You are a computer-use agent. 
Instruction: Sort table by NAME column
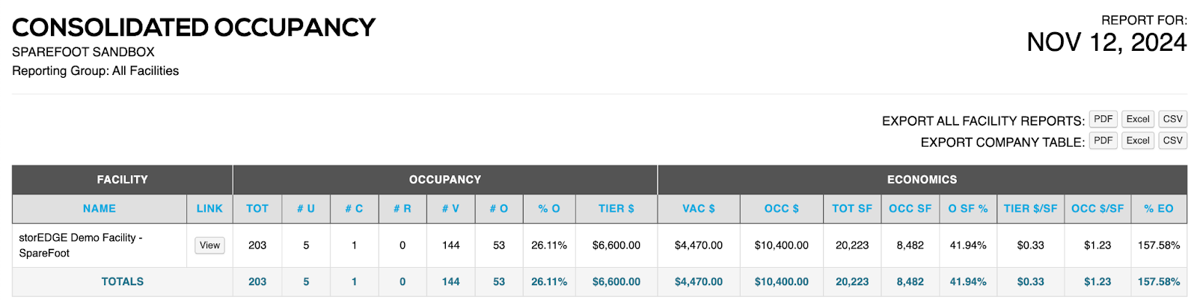100,209
